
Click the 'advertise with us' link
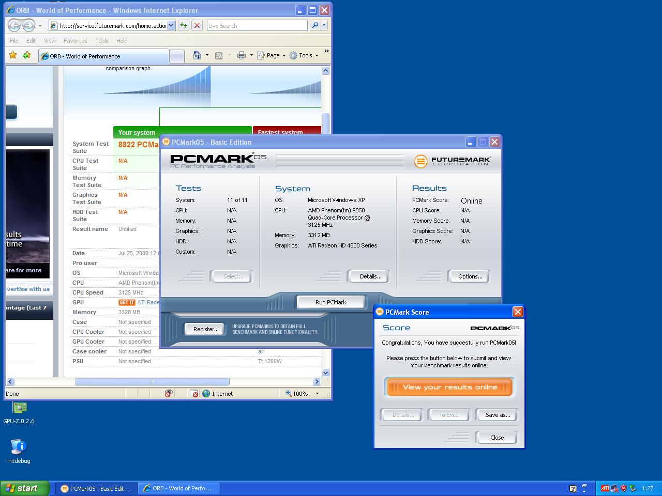(28, 289)
